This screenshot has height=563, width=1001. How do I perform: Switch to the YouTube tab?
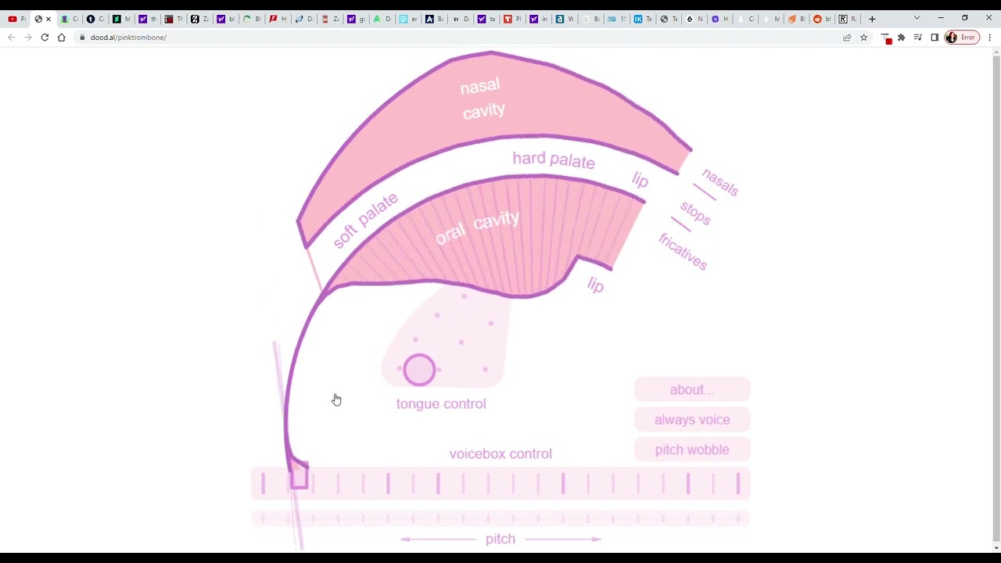point(16,19)
